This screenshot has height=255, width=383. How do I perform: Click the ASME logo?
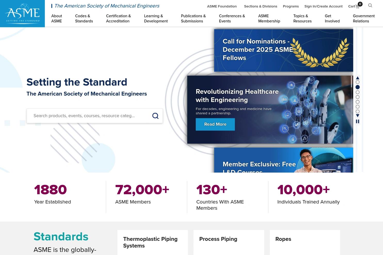click(x=22, y=13)
